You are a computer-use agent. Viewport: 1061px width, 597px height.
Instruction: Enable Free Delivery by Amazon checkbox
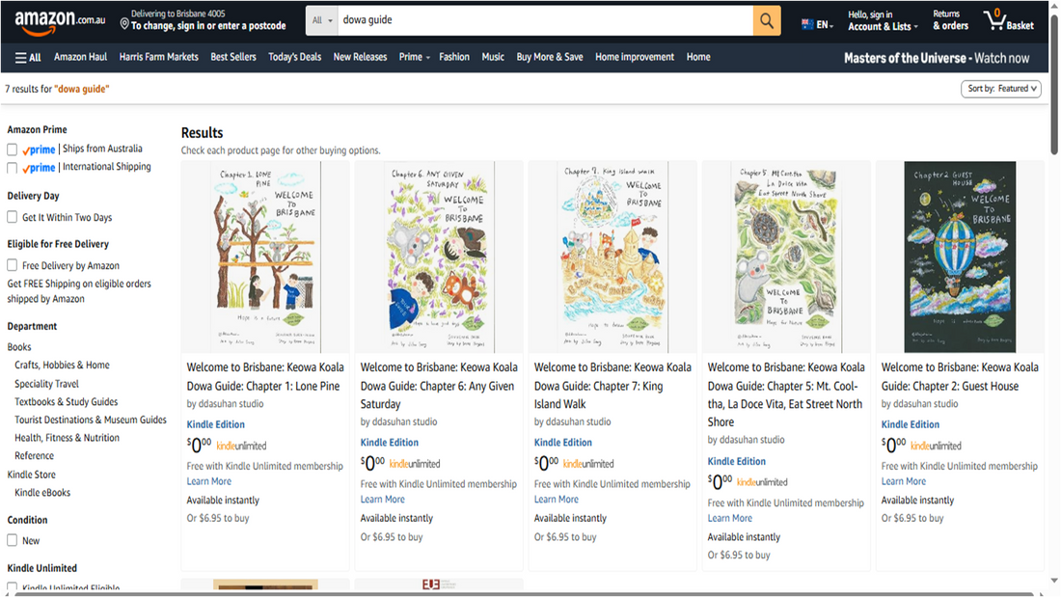click(13, 265)
